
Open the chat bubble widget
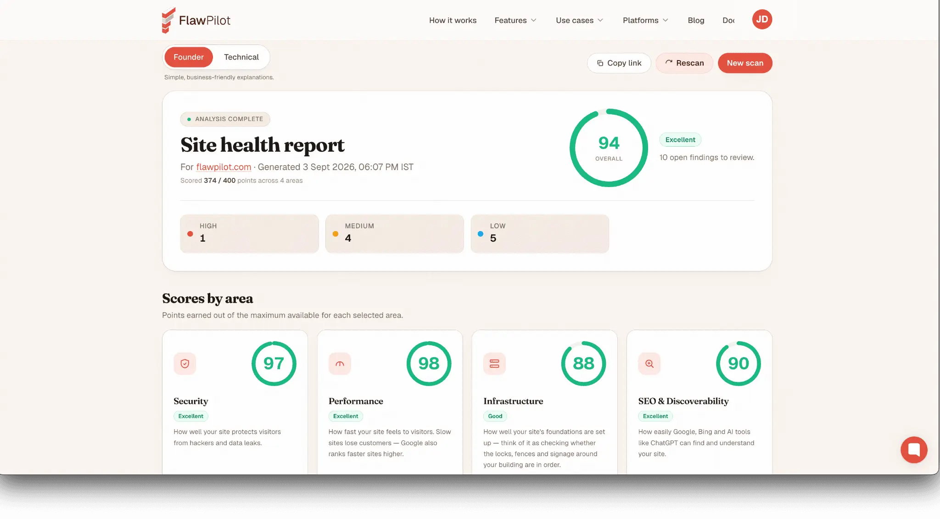(x=914, y=450)
